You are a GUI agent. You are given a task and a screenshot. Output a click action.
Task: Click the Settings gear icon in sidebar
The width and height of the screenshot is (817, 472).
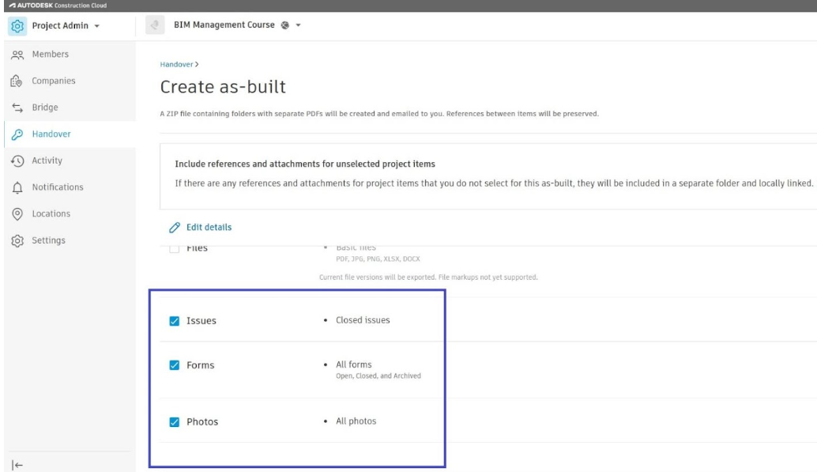(17, 240)
